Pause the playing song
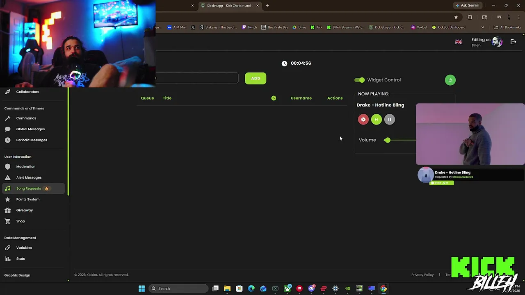Screen dimensions: 525x295 pyautogui.click(x=390, y=119)
